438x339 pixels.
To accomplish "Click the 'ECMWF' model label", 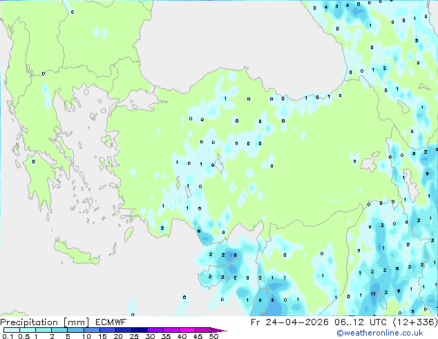I will click(x=111, y=322).
